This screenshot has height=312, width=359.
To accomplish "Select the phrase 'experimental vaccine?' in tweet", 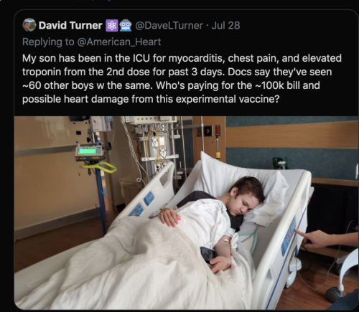I will tap(228, 99).
